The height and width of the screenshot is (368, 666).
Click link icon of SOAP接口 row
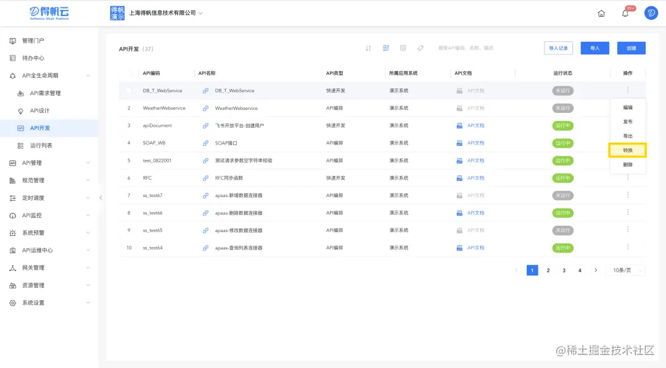tap(205, 143)
